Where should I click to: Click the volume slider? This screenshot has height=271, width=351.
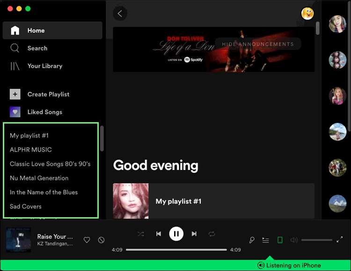[316, 240]
